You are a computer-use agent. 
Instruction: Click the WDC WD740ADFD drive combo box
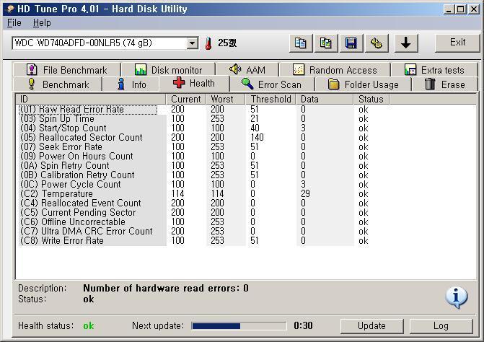point(105,43)
